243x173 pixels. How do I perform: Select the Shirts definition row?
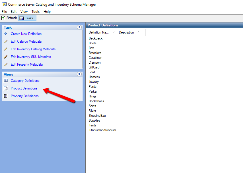[x=92, y=106]
